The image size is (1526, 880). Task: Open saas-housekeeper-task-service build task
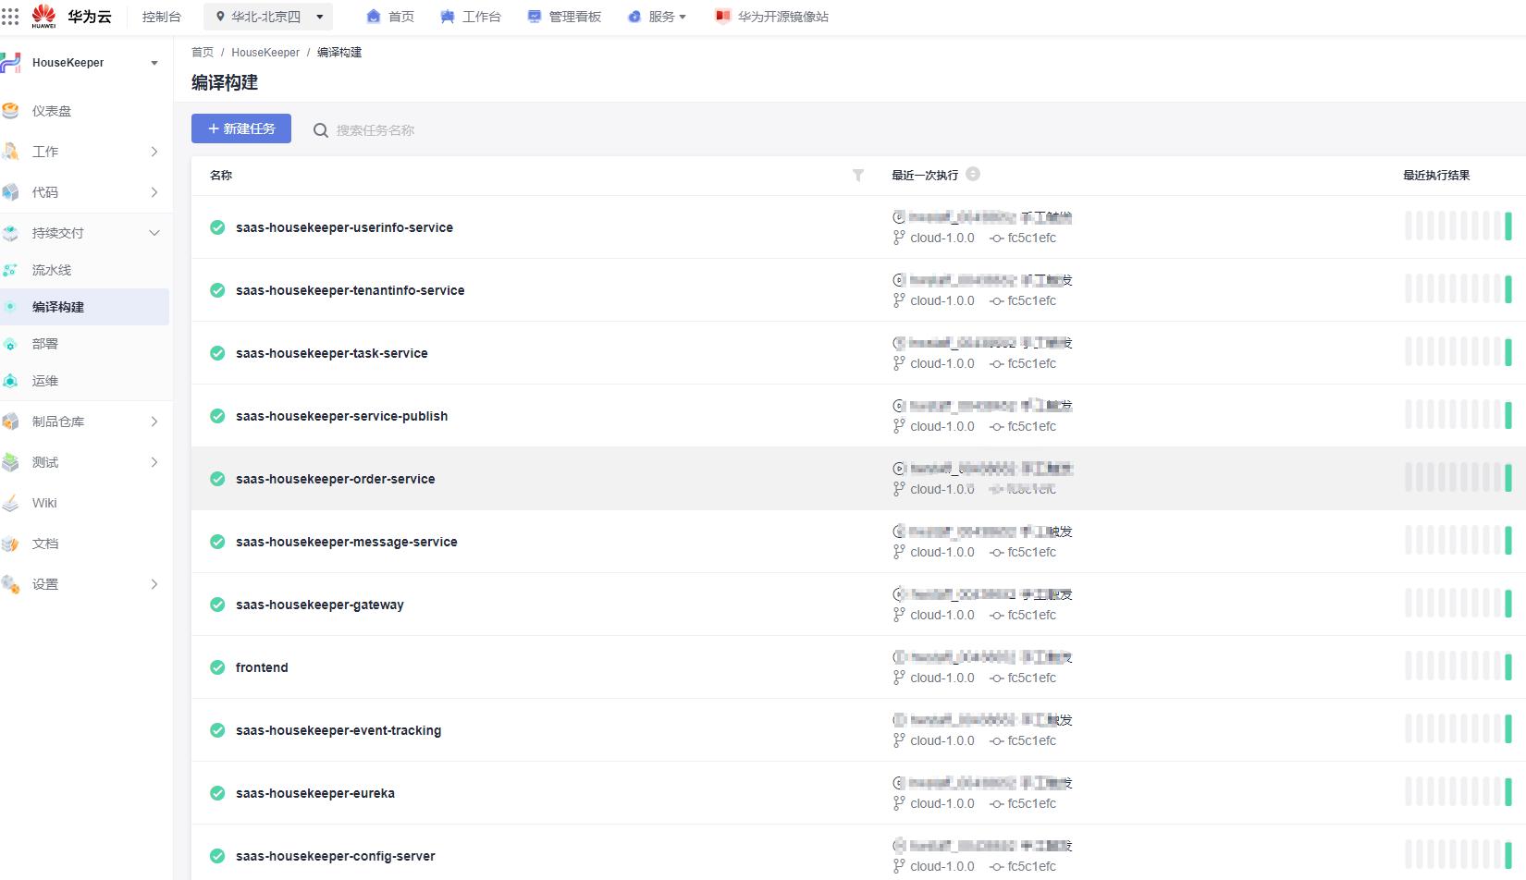pyautogui.click(x=331, y=353)
